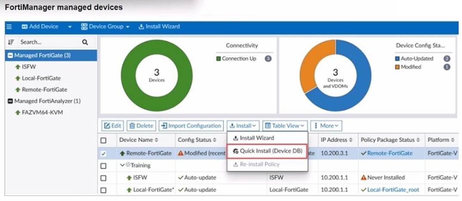Click ISFW row Auto-update status

click(197, 178)
